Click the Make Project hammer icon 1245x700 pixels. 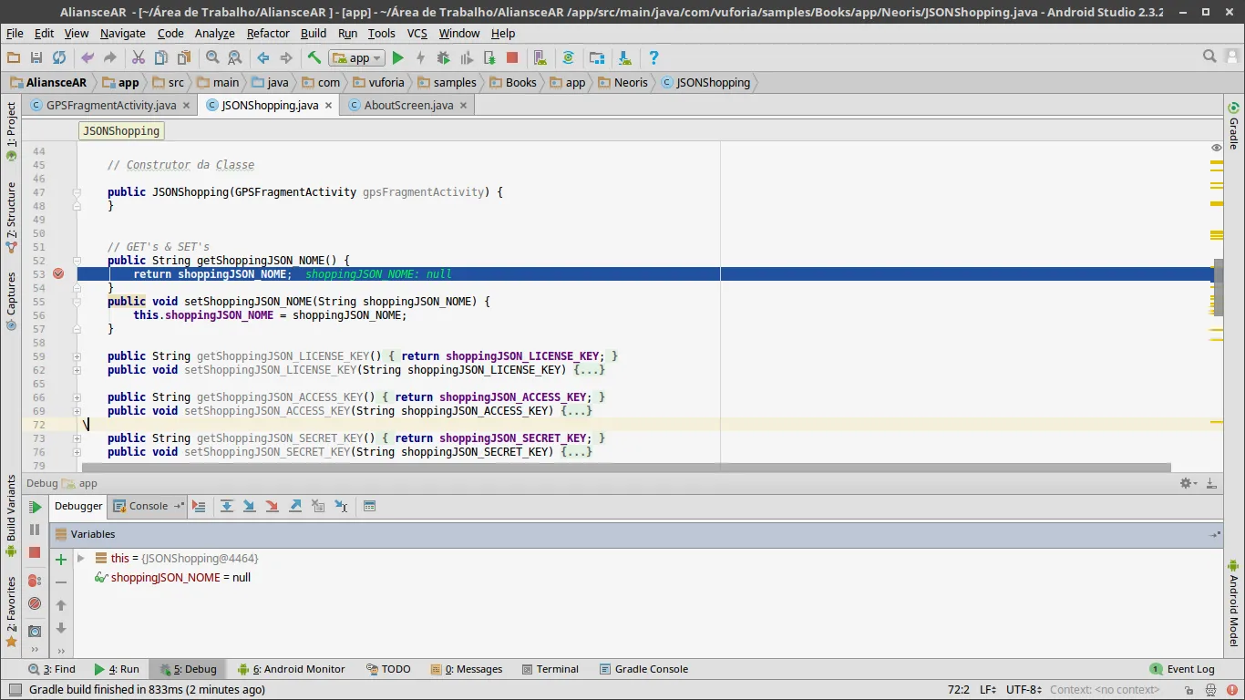pyautogui.click(x=314, y=57)
